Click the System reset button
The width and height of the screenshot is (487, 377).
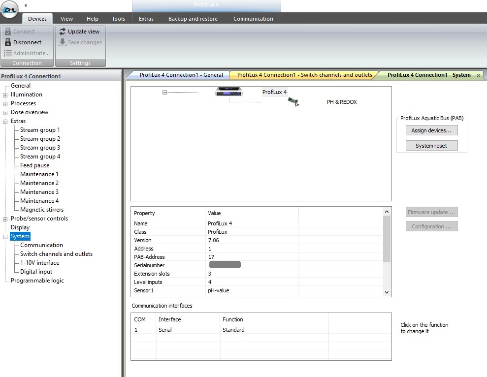click(431, 146)
